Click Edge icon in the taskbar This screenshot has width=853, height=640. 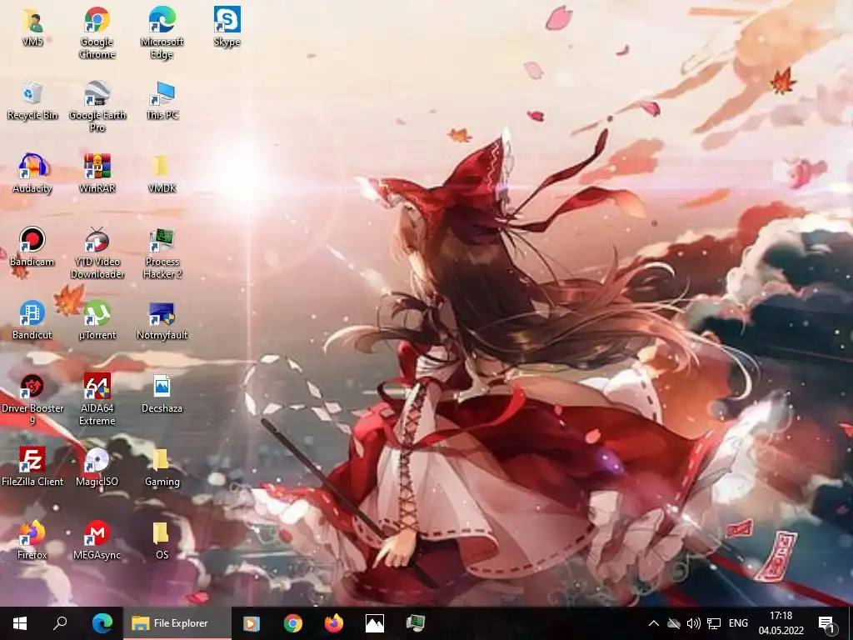[102, 623]
